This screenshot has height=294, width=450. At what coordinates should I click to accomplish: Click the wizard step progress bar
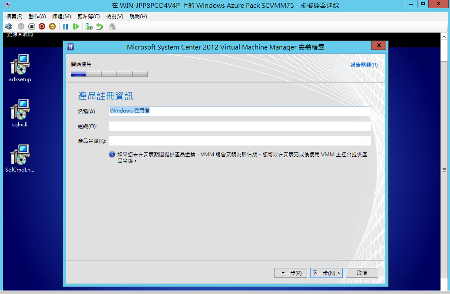[109, 74]
